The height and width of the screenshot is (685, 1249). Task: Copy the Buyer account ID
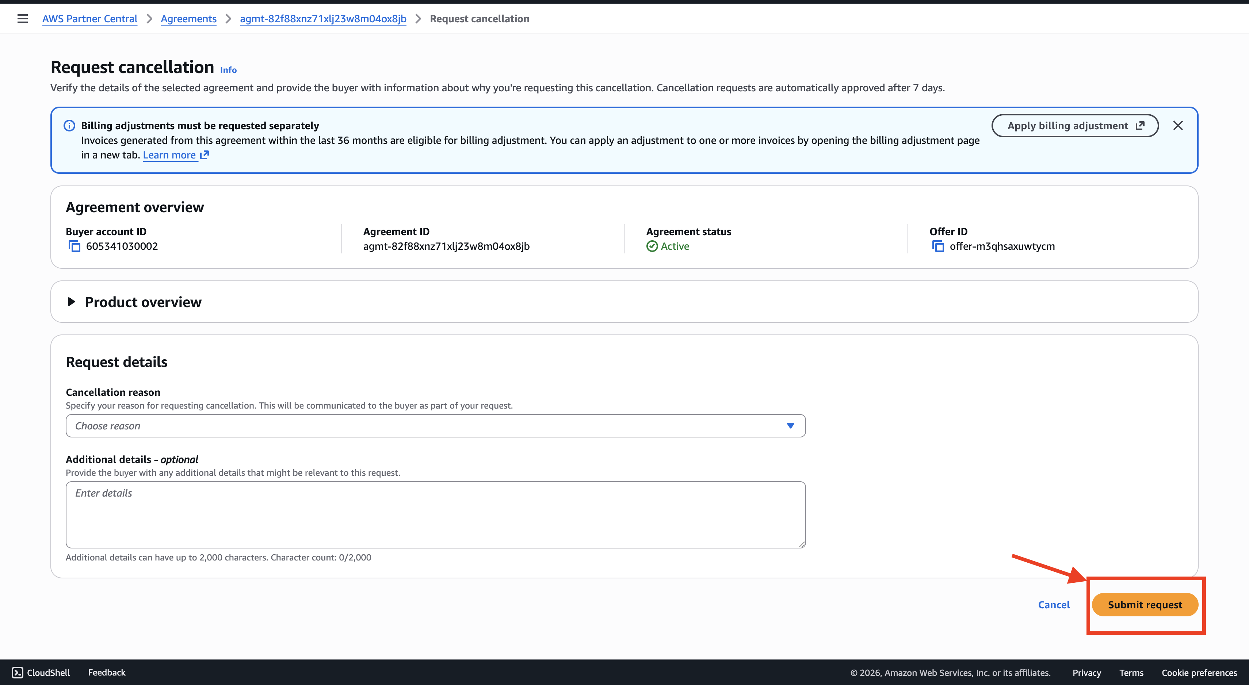pyautogui.click(x=74, y=246)
